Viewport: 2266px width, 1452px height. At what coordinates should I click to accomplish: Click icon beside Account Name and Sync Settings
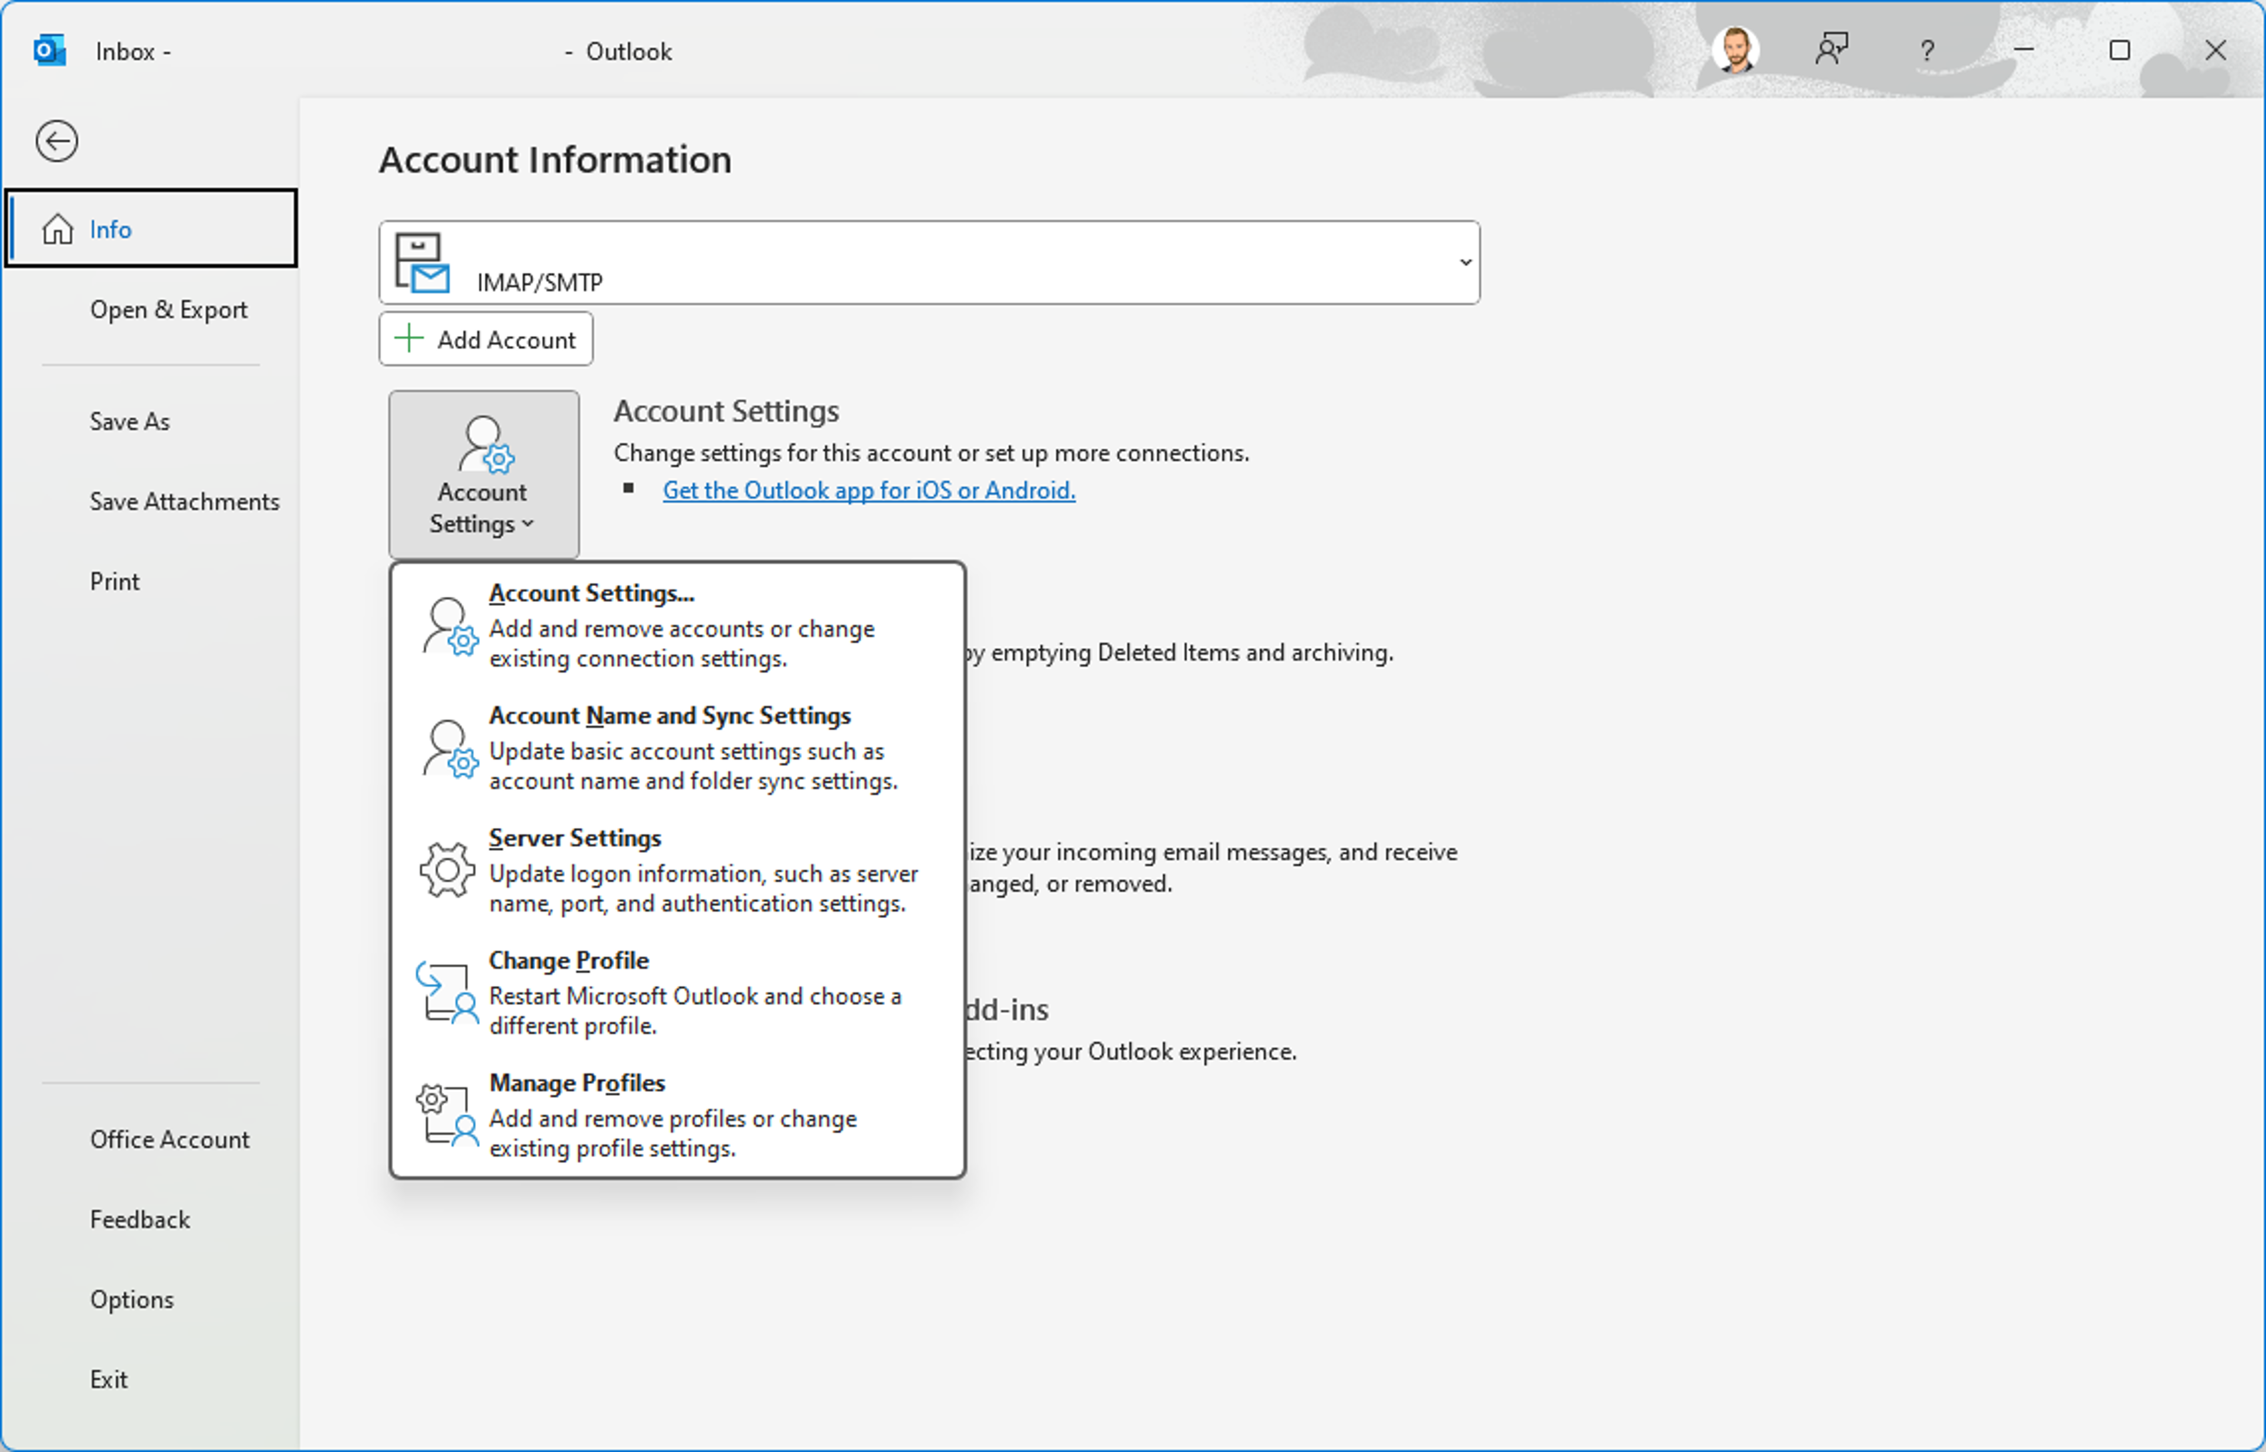click(450, 749)
